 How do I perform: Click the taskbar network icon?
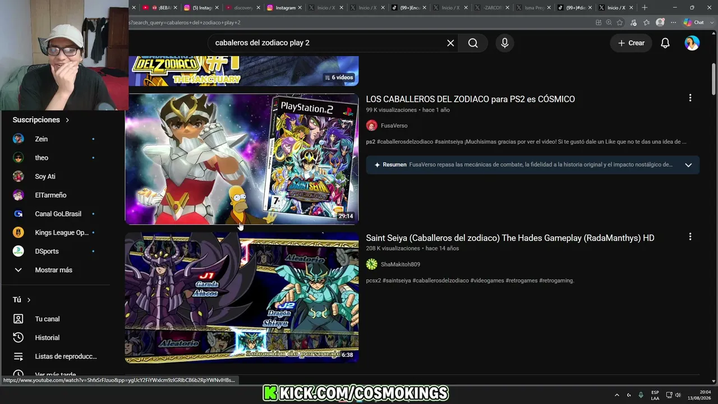pyautogui.click(x=669, y=395)
